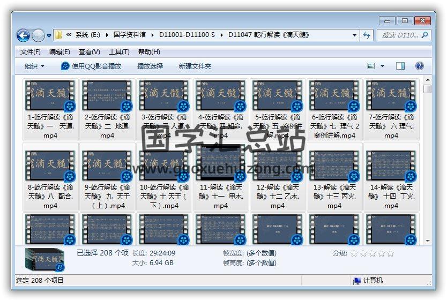Click the help question mark icon
This screenshot has height=301, width=447.
point(420,66)
